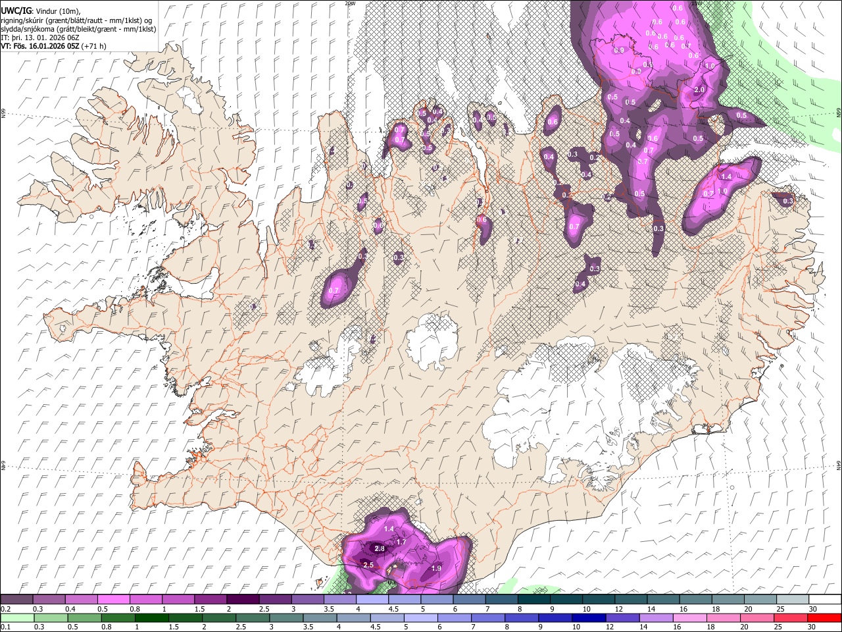
Task: Select bottom legend swatch between 10 and 12
Action: (589, 618)
